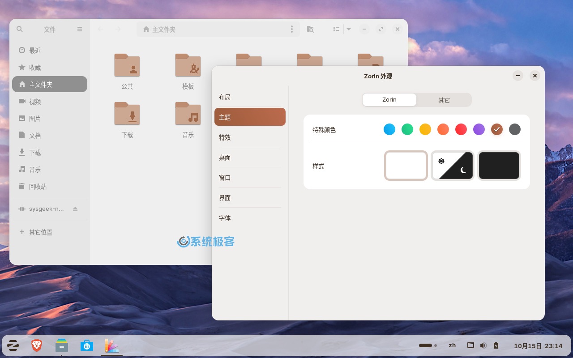This screenshot has width=573, height=358.
Task: Open the Zorin start menu icon
Action: point(13,345)
